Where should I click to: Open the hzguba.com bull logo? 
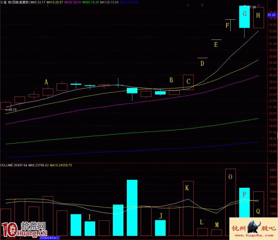(x=253, y=229)
